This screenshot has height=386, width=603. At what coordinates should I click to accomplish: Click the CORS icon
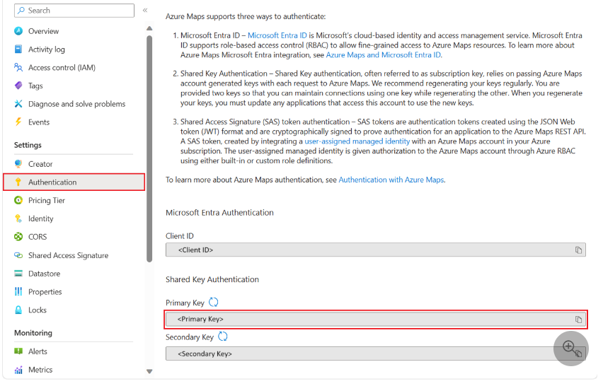click(x=18, y=237)
